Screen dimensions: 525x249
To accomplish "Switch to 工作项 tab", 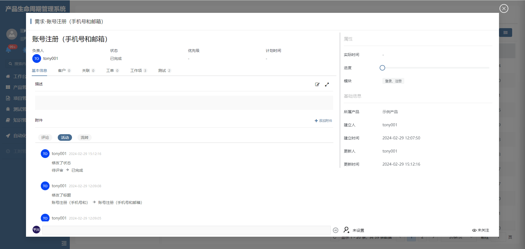I will (x=139, y=71).
